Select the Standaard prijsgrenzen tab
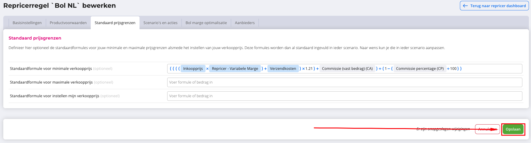Image resolution: width=531 pixels, height=143 pixels. 115,23
